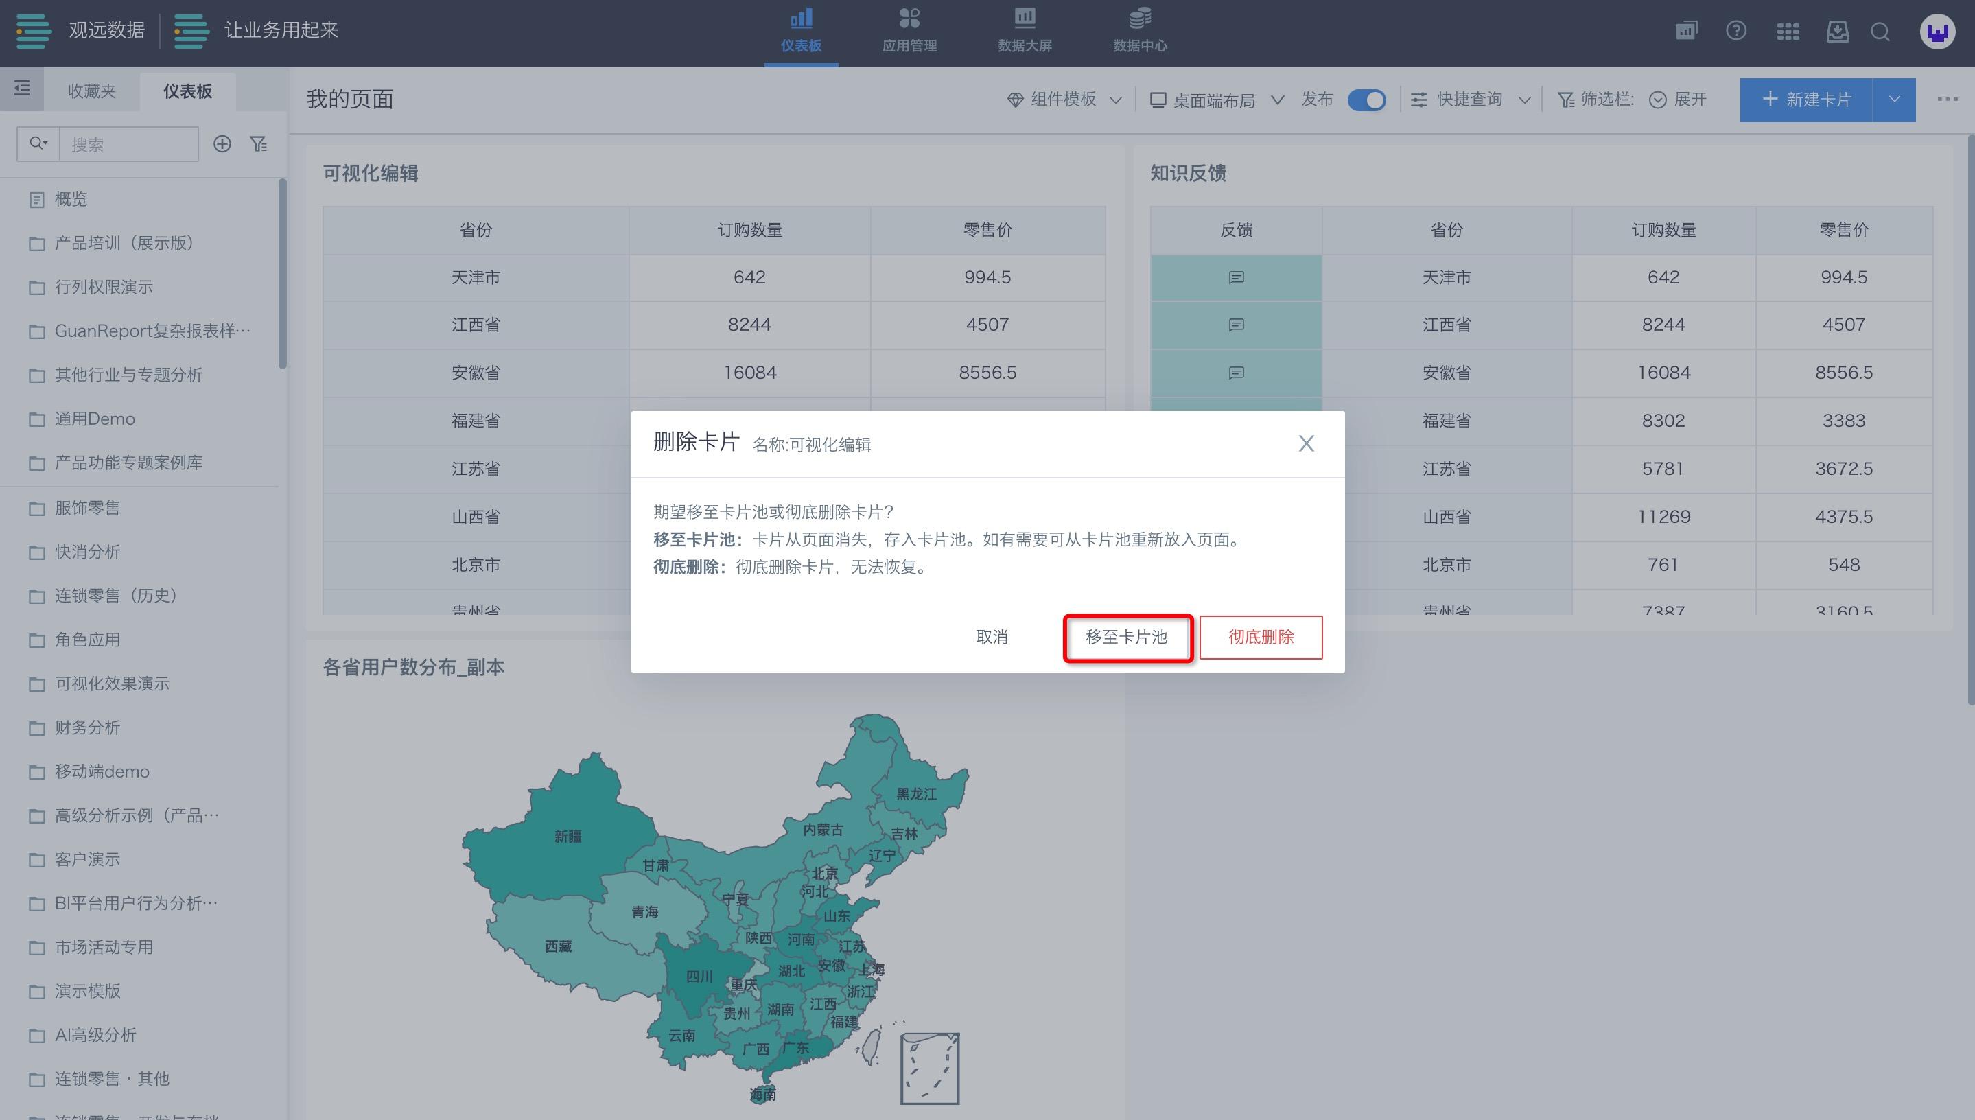
Task: Click the 移至卡片池 button
Action: pyautogui.click(x=1127, y=637)
